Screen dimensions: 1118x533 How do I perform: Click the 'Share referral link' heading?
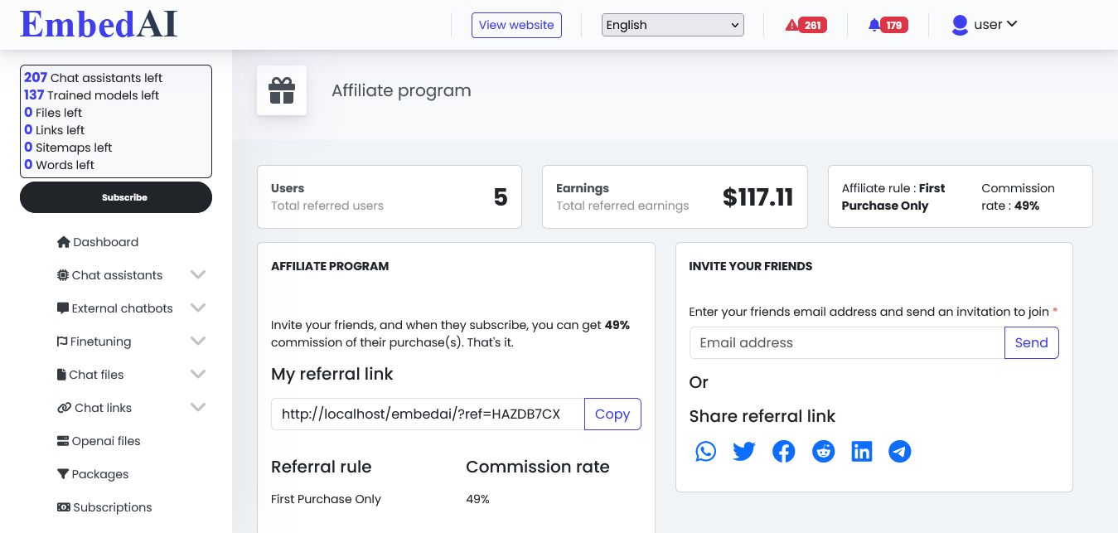(x=762, y=416)
